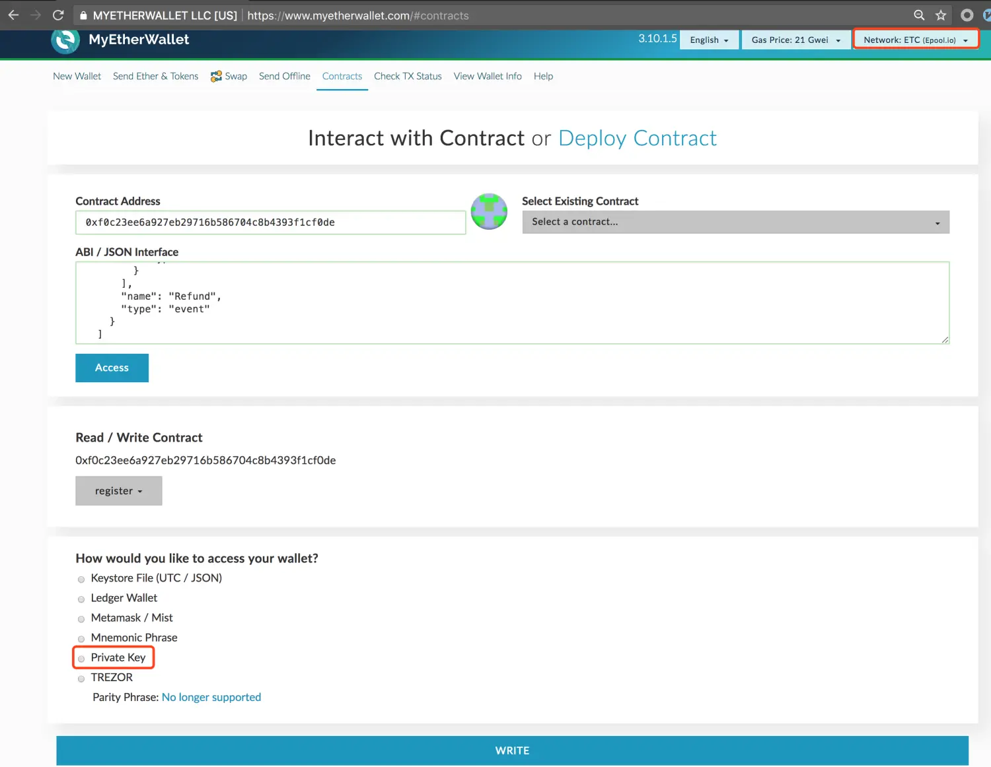Select Keystore File (UTC / JSON) option
This screenshot has height=767, width=991.
point(81,579)
